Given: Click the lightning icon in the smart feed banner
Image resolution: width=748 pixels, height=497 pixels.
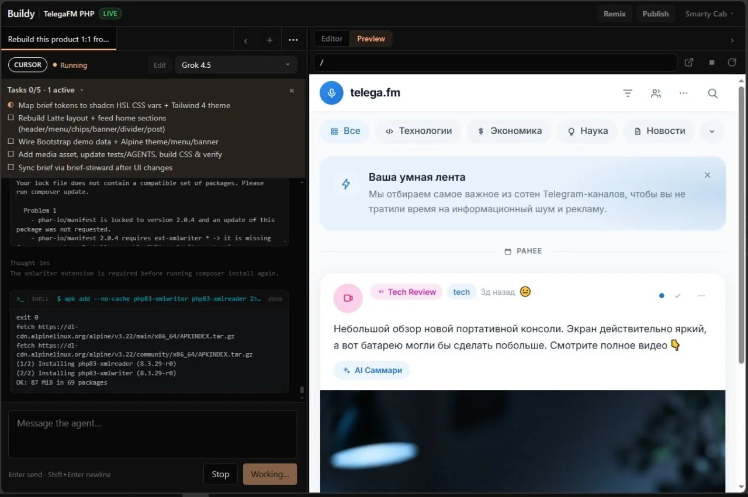Looking at the screenshot, I should [x=346, y=184].
